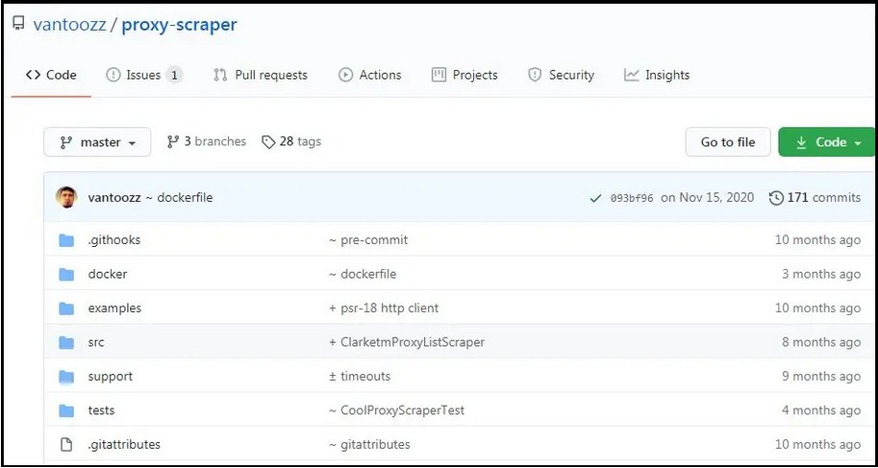Viewport: 878px width, 468px height.
Task: Open the Actions tab
Action: [370, 75]
